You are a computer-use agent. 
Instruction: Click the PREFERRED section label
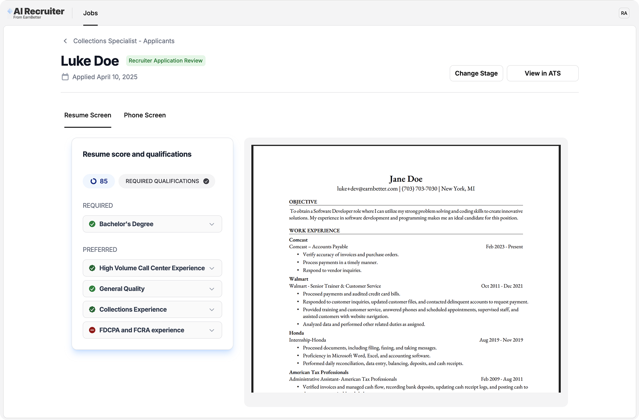pyautogui.click(x=100, y=250)
